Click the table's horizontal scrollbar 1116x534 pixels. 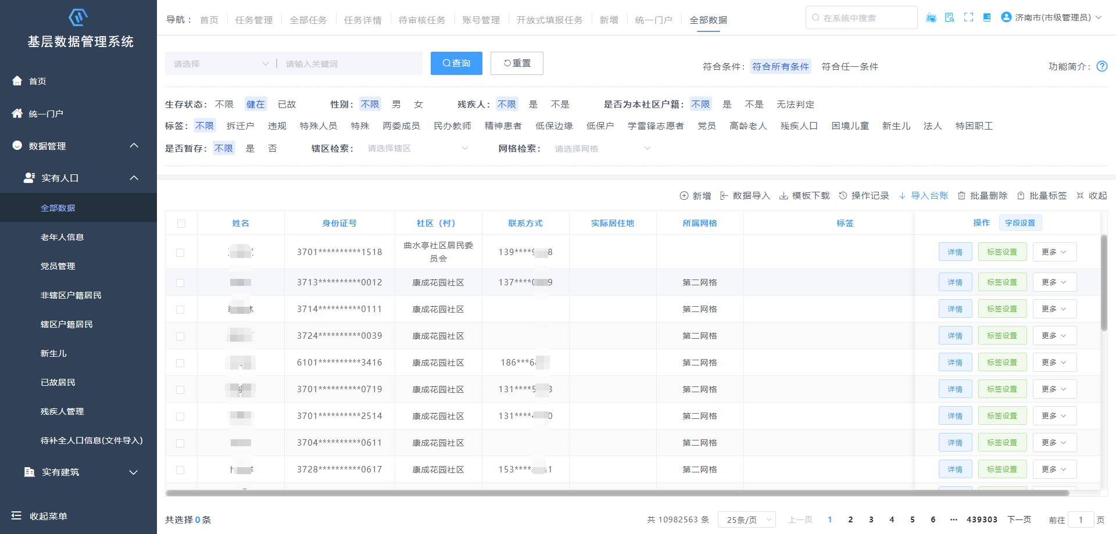(x=616, y=493)
